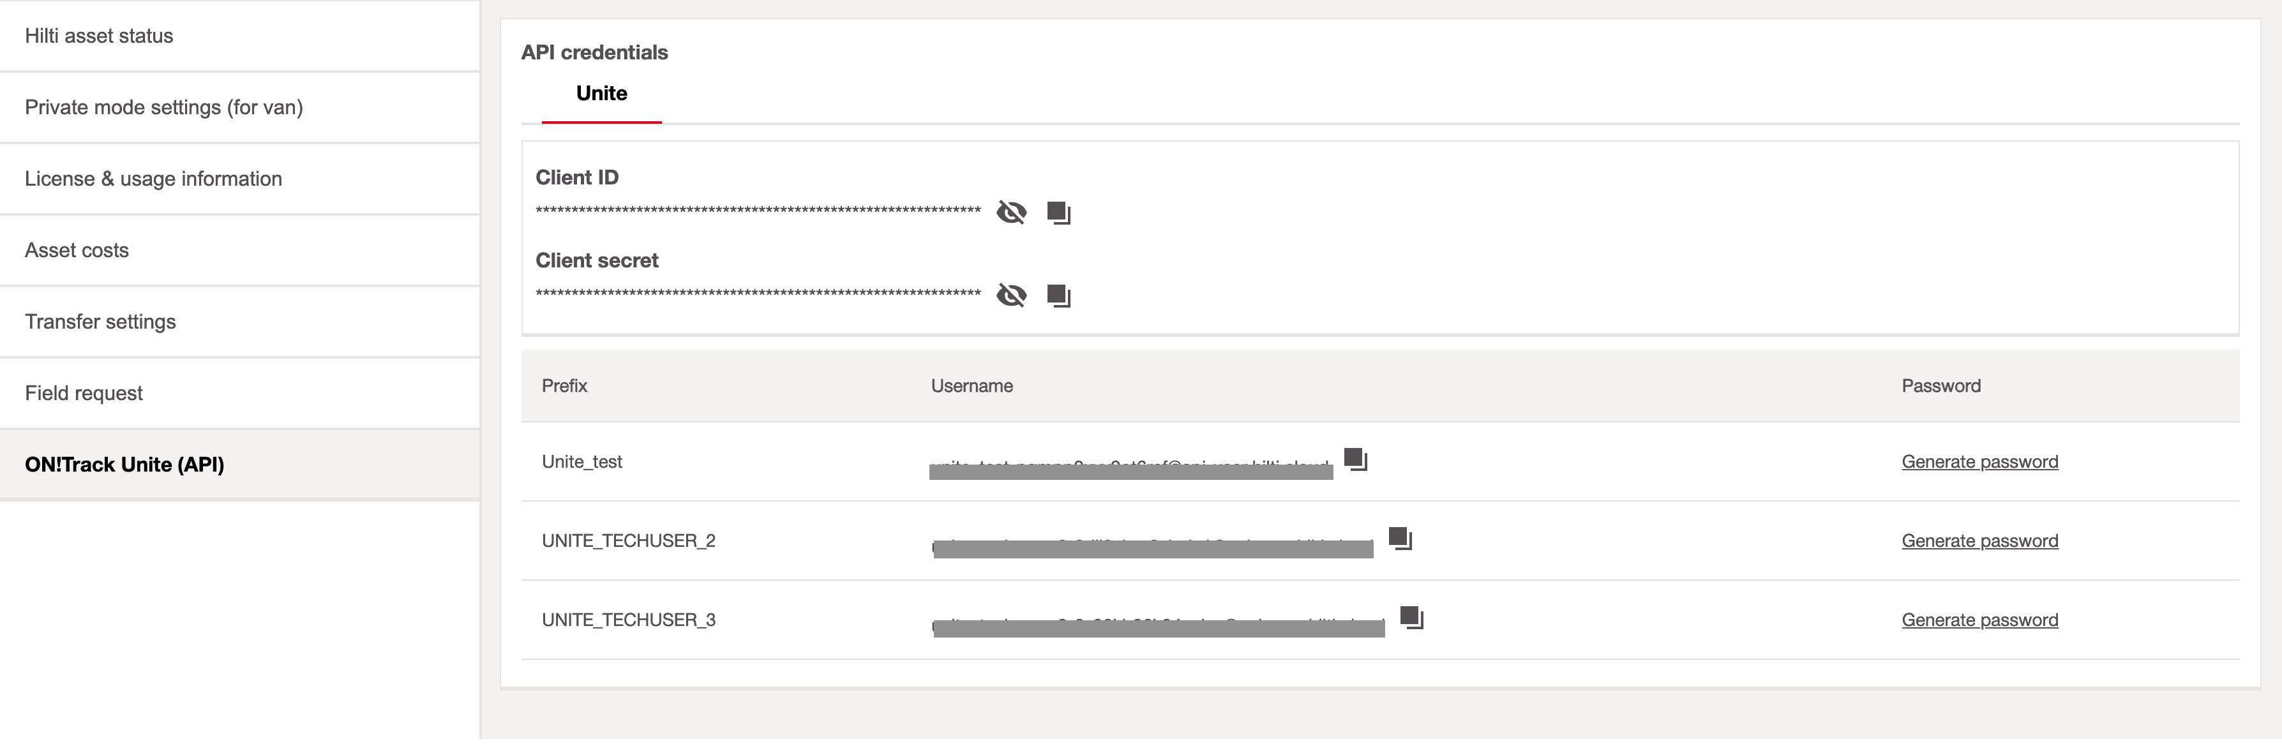Viewport: 2282px width, 746px height.
Task: Switch to the Unite tab
Action: (601, 94)
